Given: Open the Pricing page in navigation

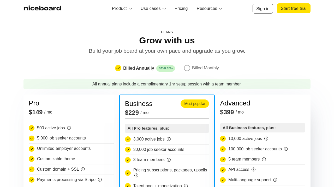Looking at the screenshot, I should click(x=181, y=9).
